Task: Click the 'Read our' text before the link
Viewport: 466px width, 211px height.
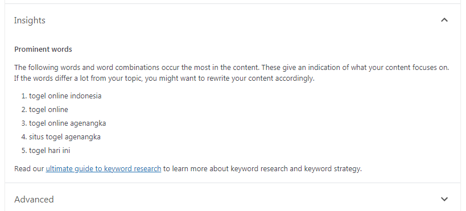Action: pyautogui.click(x=29, y=169)
